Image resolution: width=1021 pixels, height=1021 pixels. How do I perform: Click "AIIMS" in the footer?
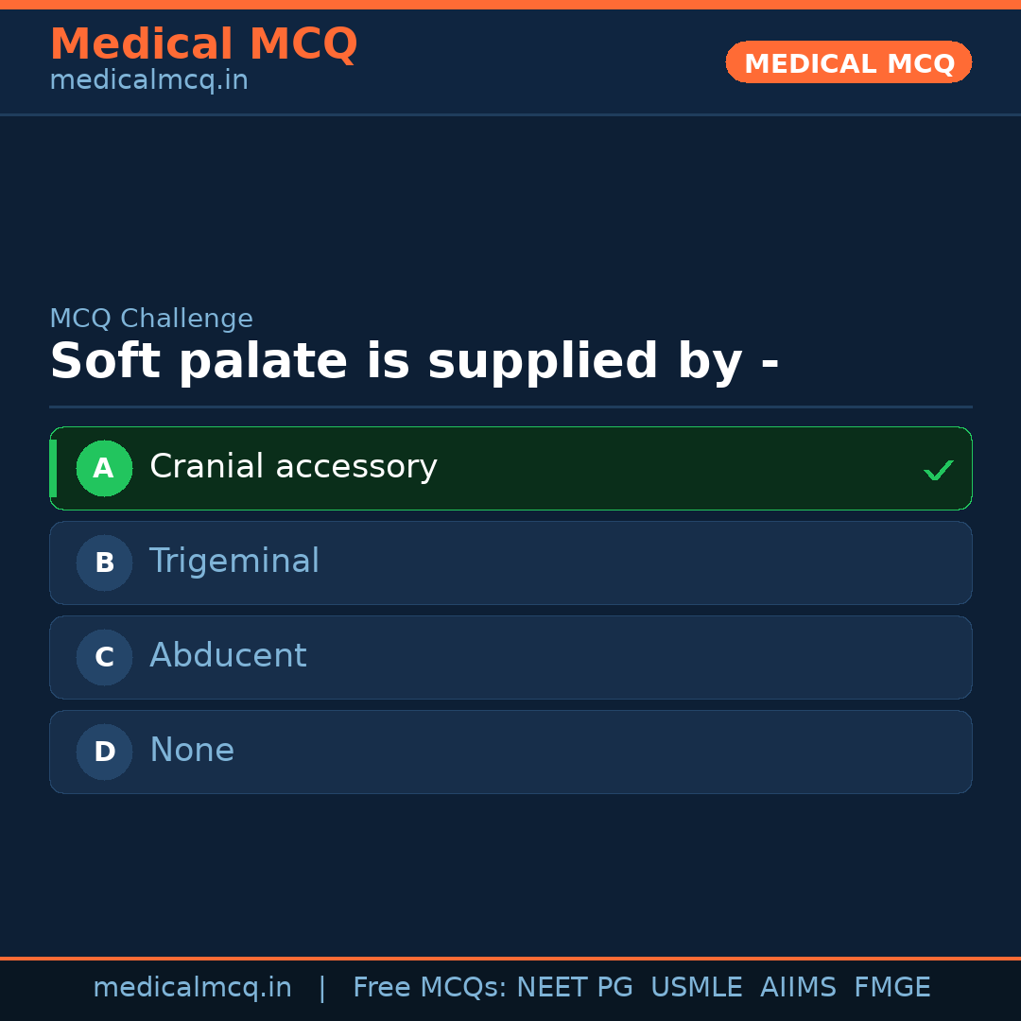pyautogui.click(x=798, y=988)
